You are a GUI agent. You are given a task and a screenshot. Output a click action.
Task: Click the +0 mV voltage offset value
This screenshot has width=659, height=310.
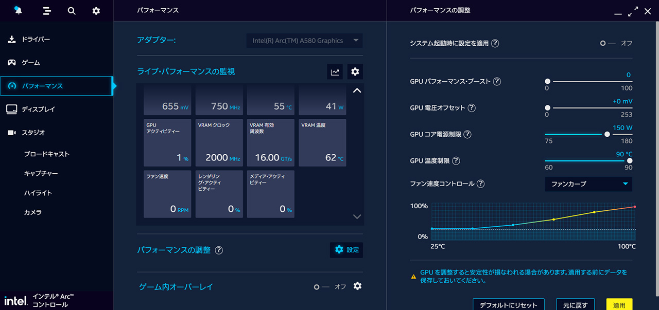[622, 101]
